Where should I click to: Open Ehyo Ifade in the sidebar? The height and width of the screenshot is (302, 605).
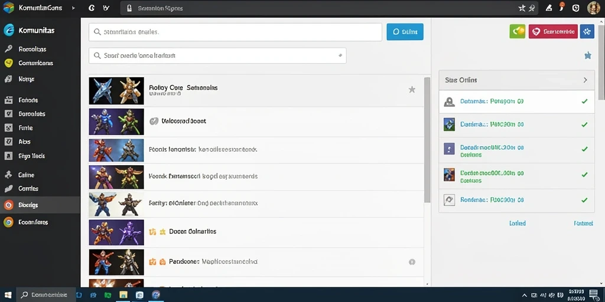[32, 156]
